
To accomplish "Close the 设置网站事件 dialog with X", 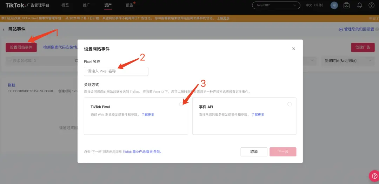I will 294,49.
